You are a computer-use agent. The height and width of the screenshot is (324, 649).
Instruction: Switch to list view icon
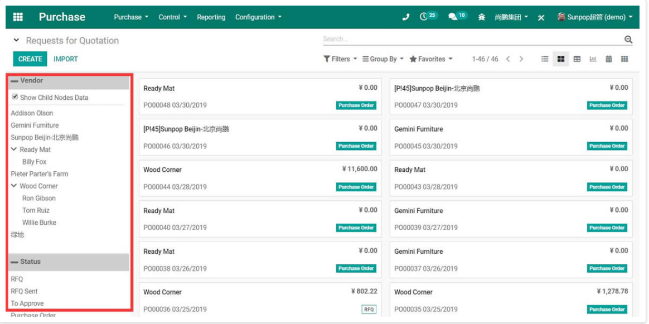click(545, 59)
